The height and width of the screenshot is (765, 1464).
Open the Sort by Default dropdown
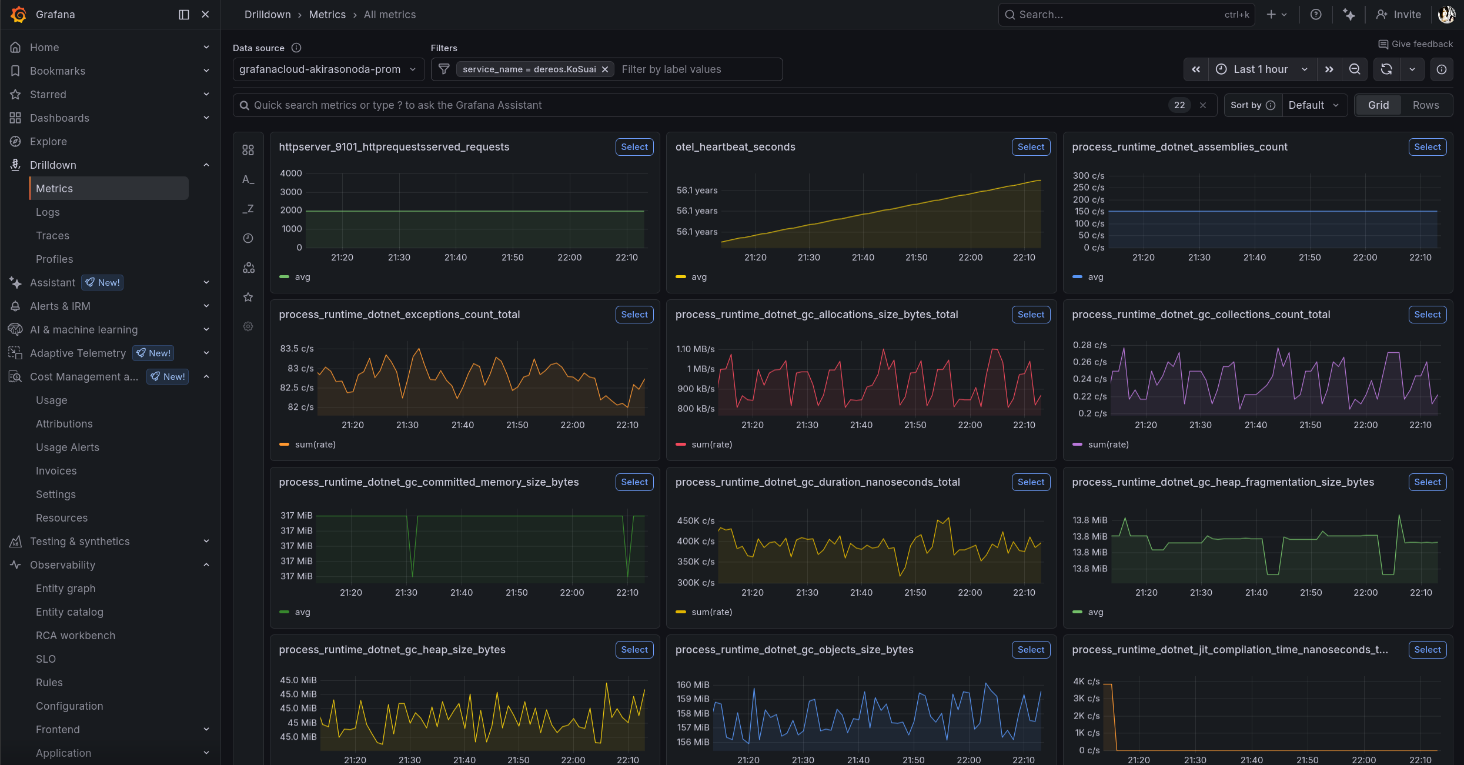pyautogui.click(x=1313, y=105)
